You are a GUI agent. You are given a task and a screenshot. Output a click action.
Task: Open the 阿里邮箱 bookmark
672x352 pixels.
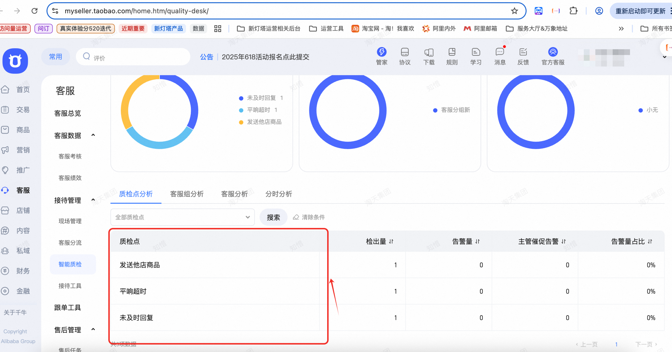(x=480, y=29)
